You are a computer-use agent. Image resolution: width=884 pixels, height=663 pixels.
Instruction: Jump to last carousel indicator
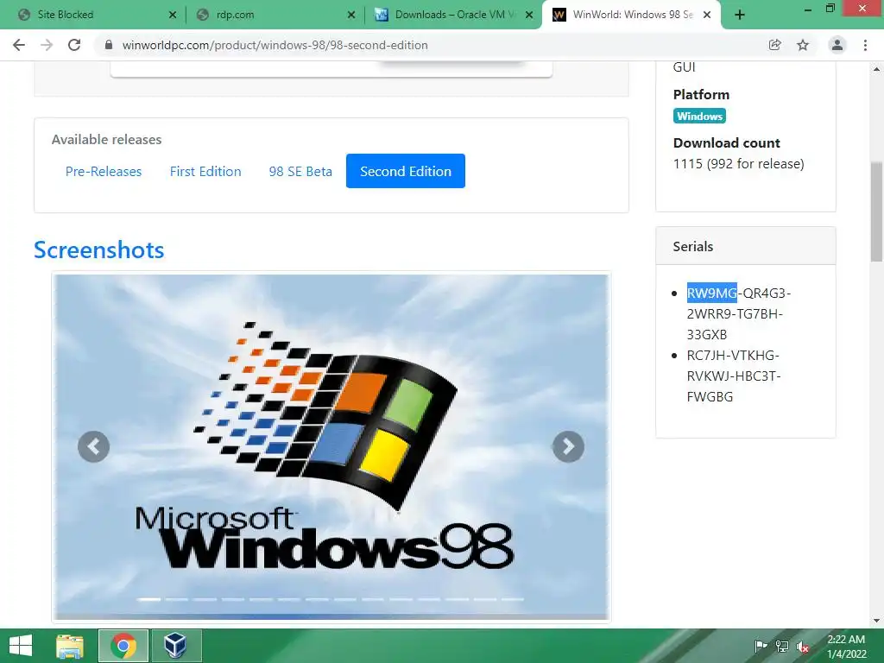[513, 599]
